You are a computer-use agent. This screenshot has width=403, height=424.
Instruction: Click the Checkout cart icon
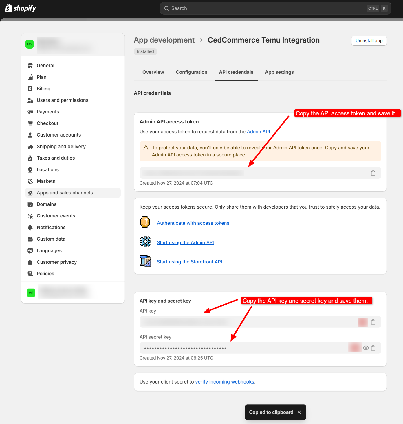click(30, 123)
